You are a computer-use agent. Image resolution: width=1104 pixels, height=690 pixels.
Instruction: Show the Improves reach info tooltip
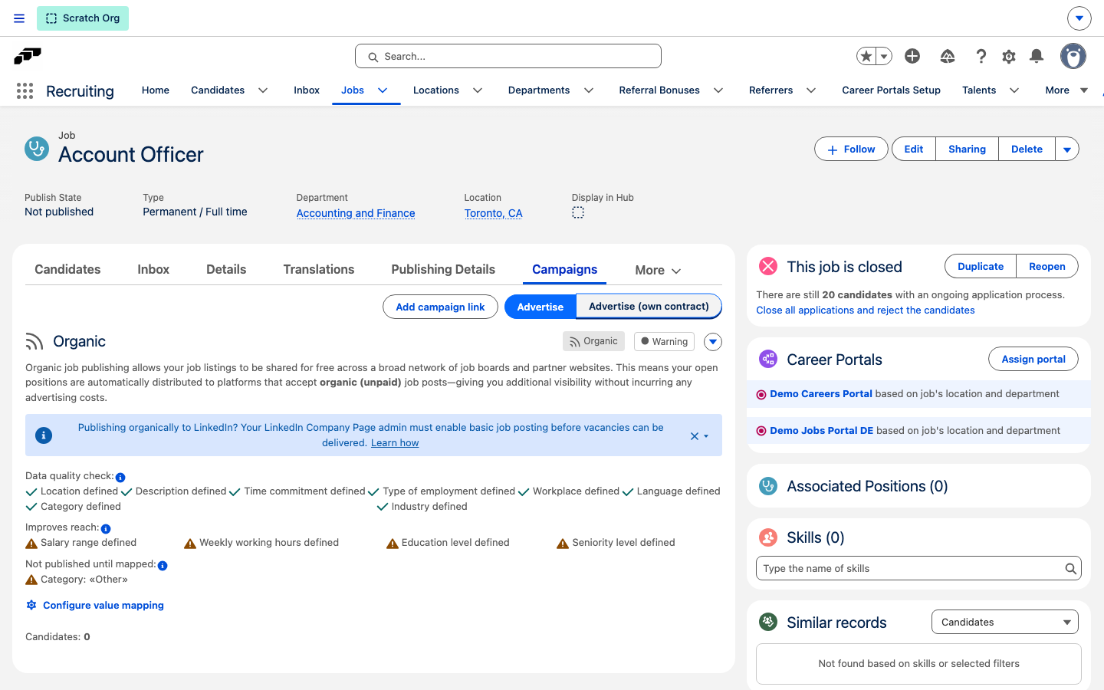[106, 528]
